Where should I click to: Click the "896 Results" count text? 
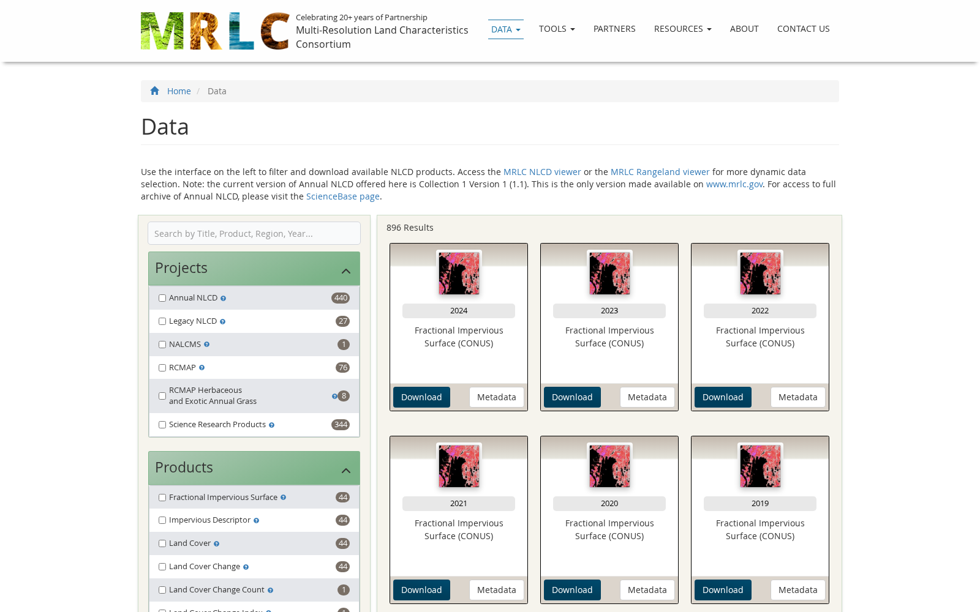pos(410,228)
